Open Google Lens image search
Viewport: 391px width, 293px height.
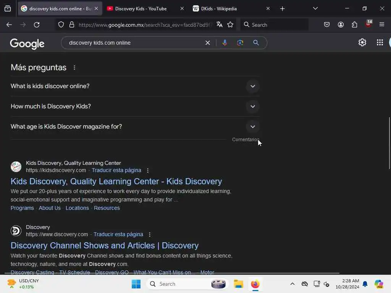pyautogui.click(x=240, y=43)
